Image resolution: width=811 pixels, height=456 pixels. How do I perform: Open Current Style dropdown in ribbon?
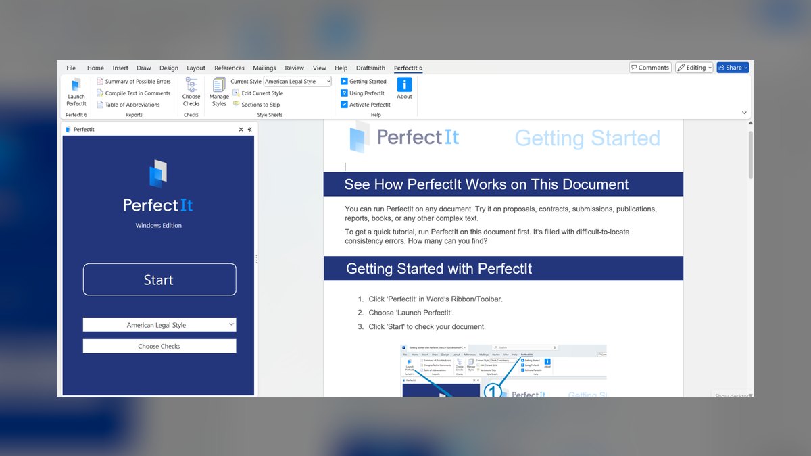click(297, 82)
